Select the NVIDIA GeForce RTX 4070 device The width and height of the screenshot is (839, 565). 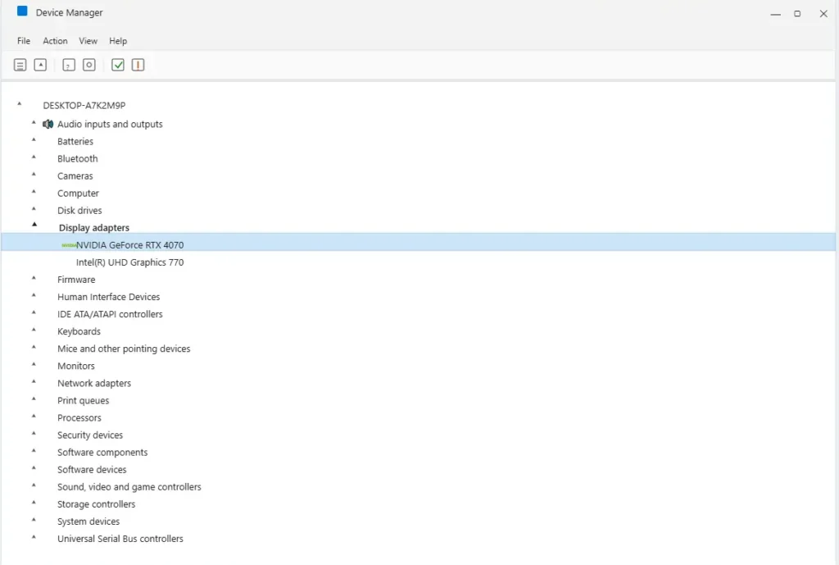(x=129, y=244)
